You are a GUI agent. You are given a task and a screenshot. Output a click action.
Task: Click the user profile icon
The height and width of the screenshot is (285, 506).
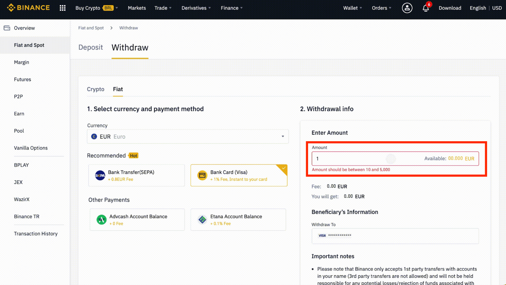[x=407, y=8]
